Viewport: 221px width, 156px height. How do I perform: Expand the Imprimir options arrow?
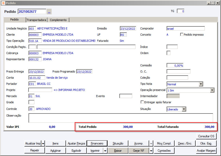click(105, 151)
